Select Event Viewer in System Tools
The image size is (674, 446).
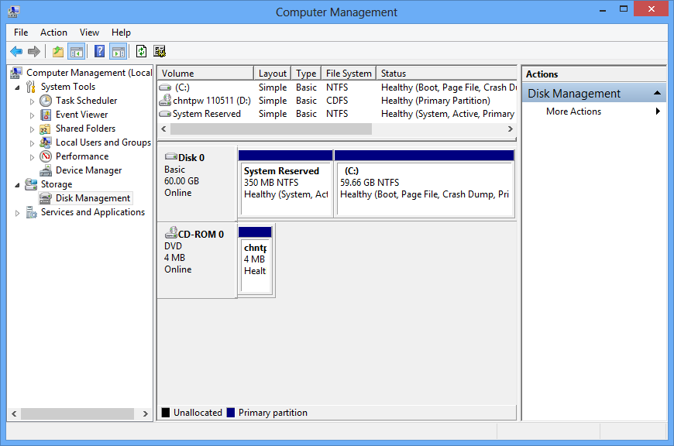(x=81, y=115)
